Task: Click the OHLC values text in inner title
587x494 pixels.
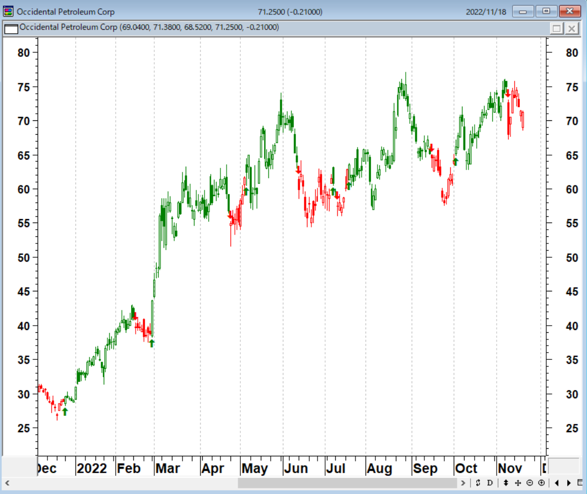Action: pyautogui.click(x=200, y=28)
